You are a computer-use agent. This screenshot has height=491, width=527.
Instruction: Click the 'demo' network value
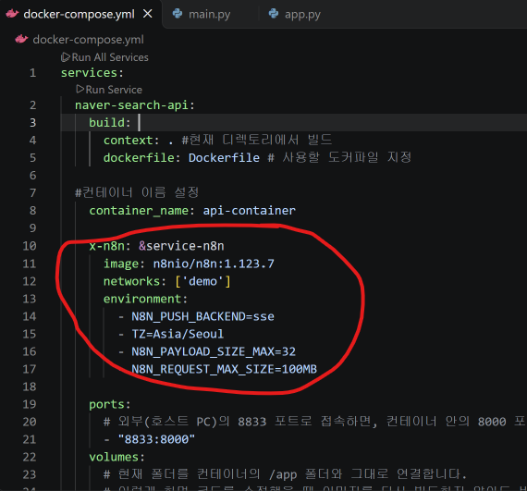(x=202, y=281)
